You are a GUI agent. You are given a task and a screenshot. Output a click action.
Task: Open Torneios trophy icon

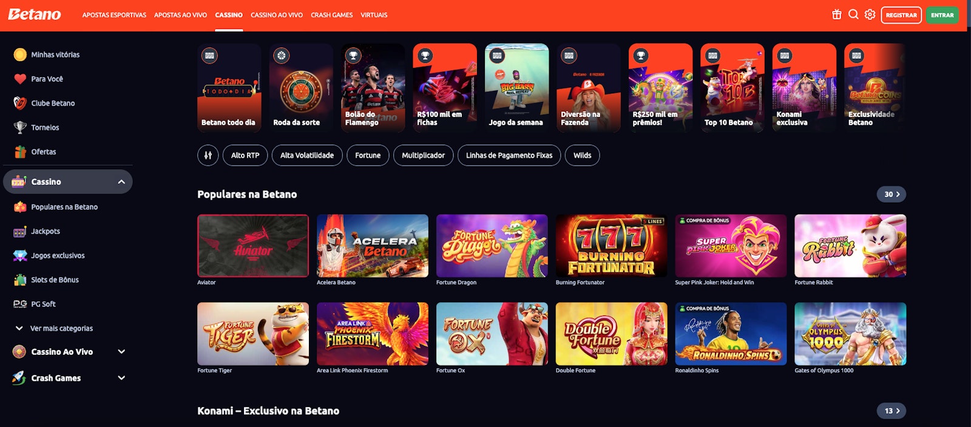click(20, 127)
